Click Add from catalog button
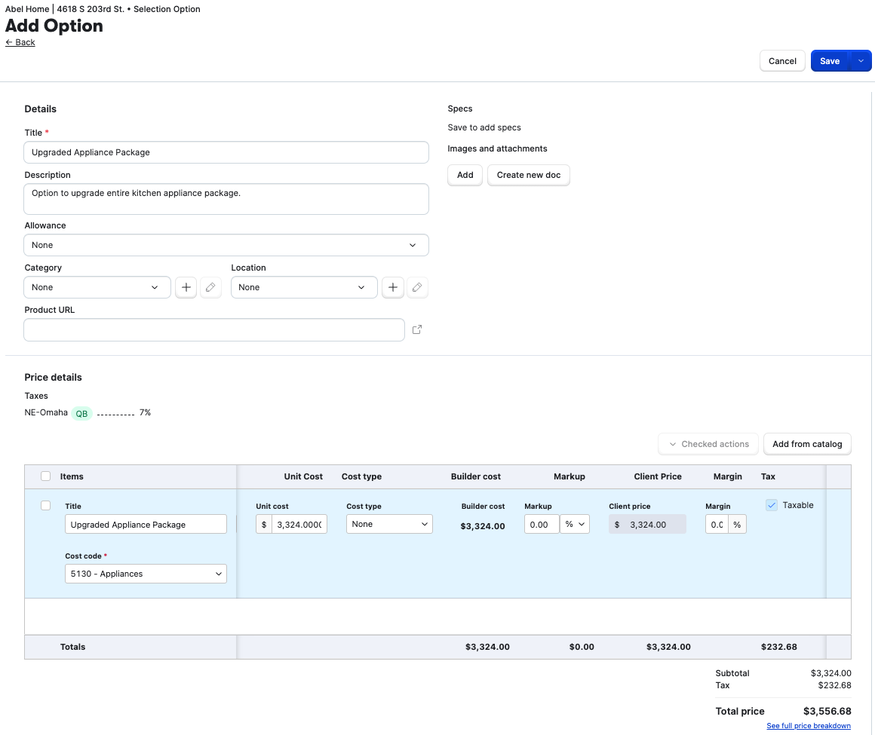Screen dimensions: 875x735 point(807,444)
